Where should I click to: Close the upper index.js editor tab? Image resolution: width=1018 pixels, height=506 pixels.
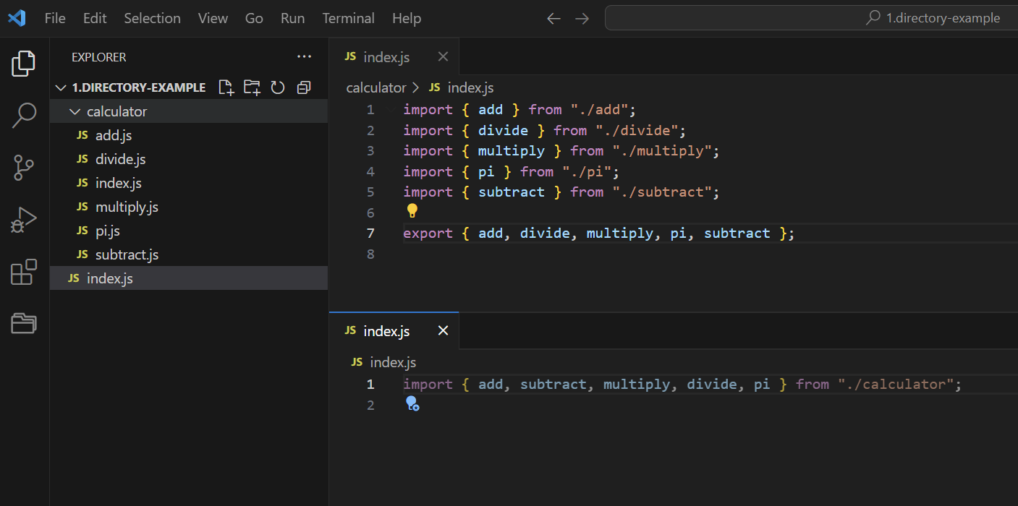tap(444, 56)
